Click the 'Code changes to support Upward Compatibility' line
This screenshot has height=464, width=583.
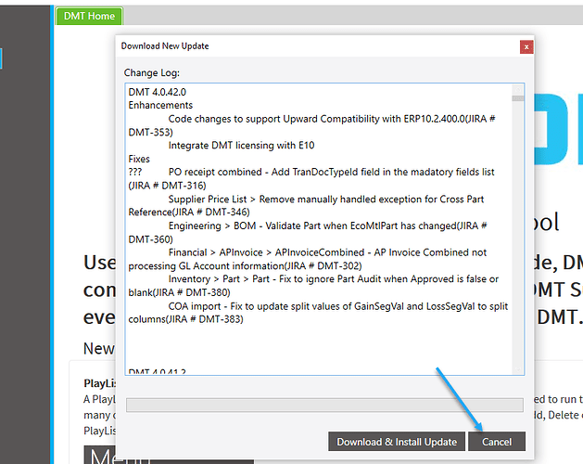312,125
